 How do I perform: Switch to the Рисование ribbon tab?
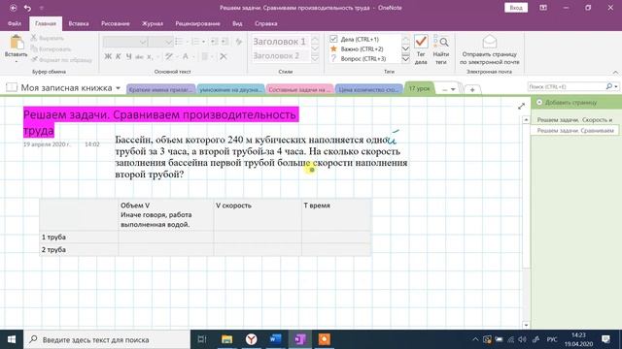115,23
